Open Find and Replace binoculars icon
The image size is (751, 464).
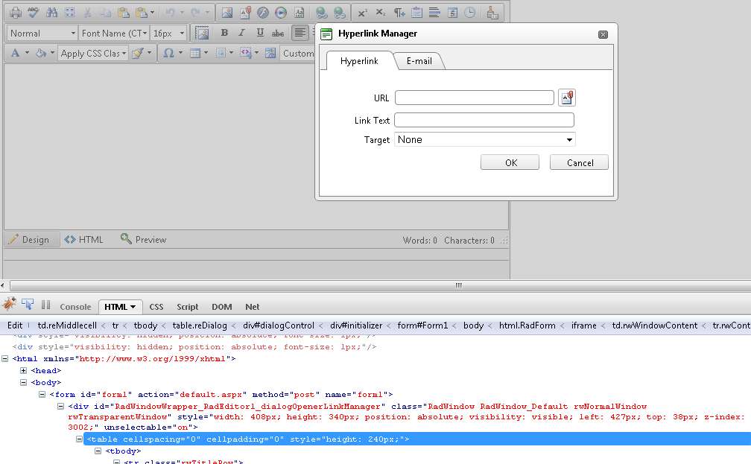tap(51, 13)
